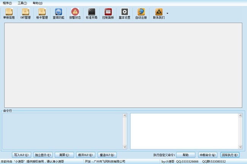Select the 查询功能 magnifier icon
This screenshot has width=247, height=164.
[x=59, y=14]
